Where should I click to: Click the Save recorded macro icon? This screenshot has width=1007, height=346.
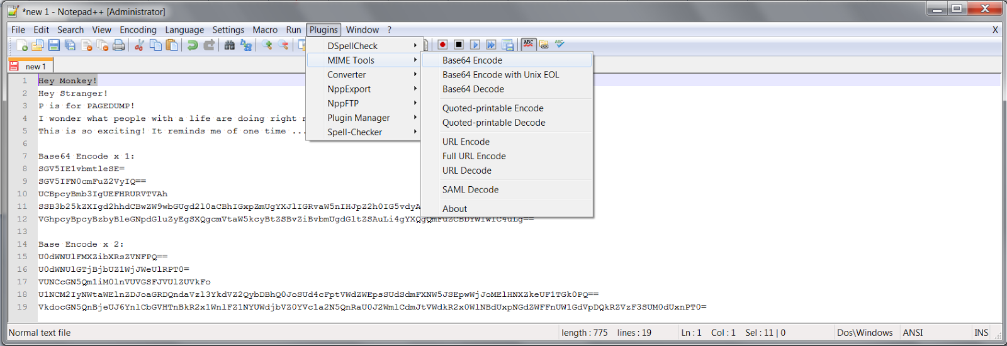[x=507, y=45]
